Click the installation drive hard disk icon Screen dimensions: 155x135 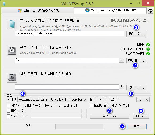click(x=12, y=78)
